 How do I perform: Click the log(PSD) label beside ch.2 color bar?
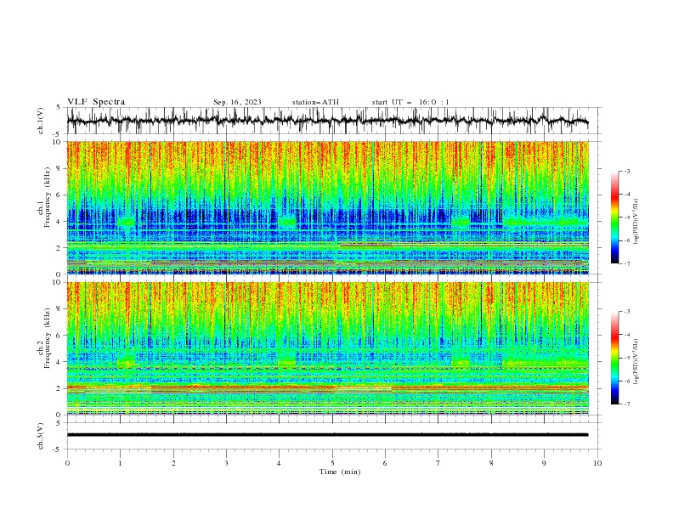click(x=636, y=362)
